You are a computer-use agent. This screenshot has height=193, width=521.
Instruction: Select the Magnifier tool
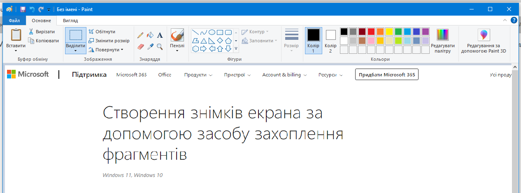(x=160, y=46)
